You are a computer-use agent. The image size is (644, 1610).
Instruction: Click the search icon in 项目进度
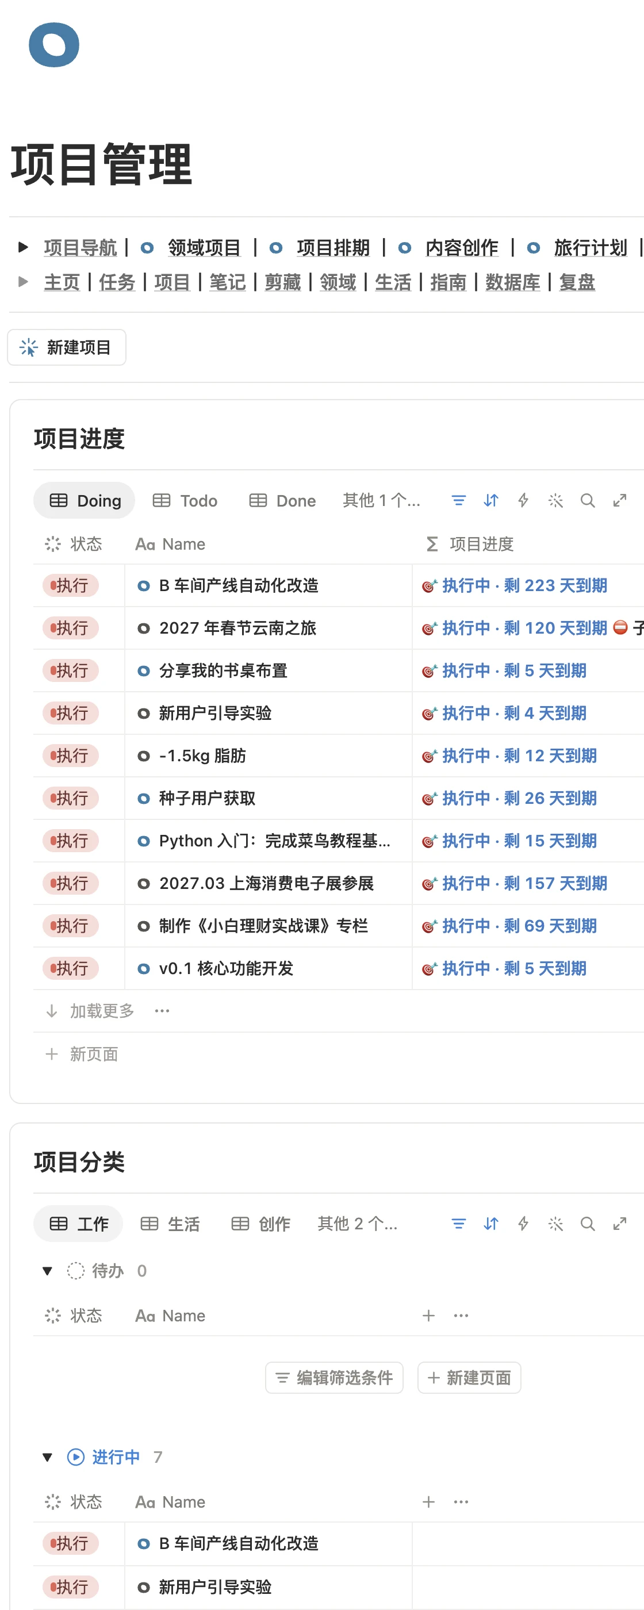coord(588,501)
